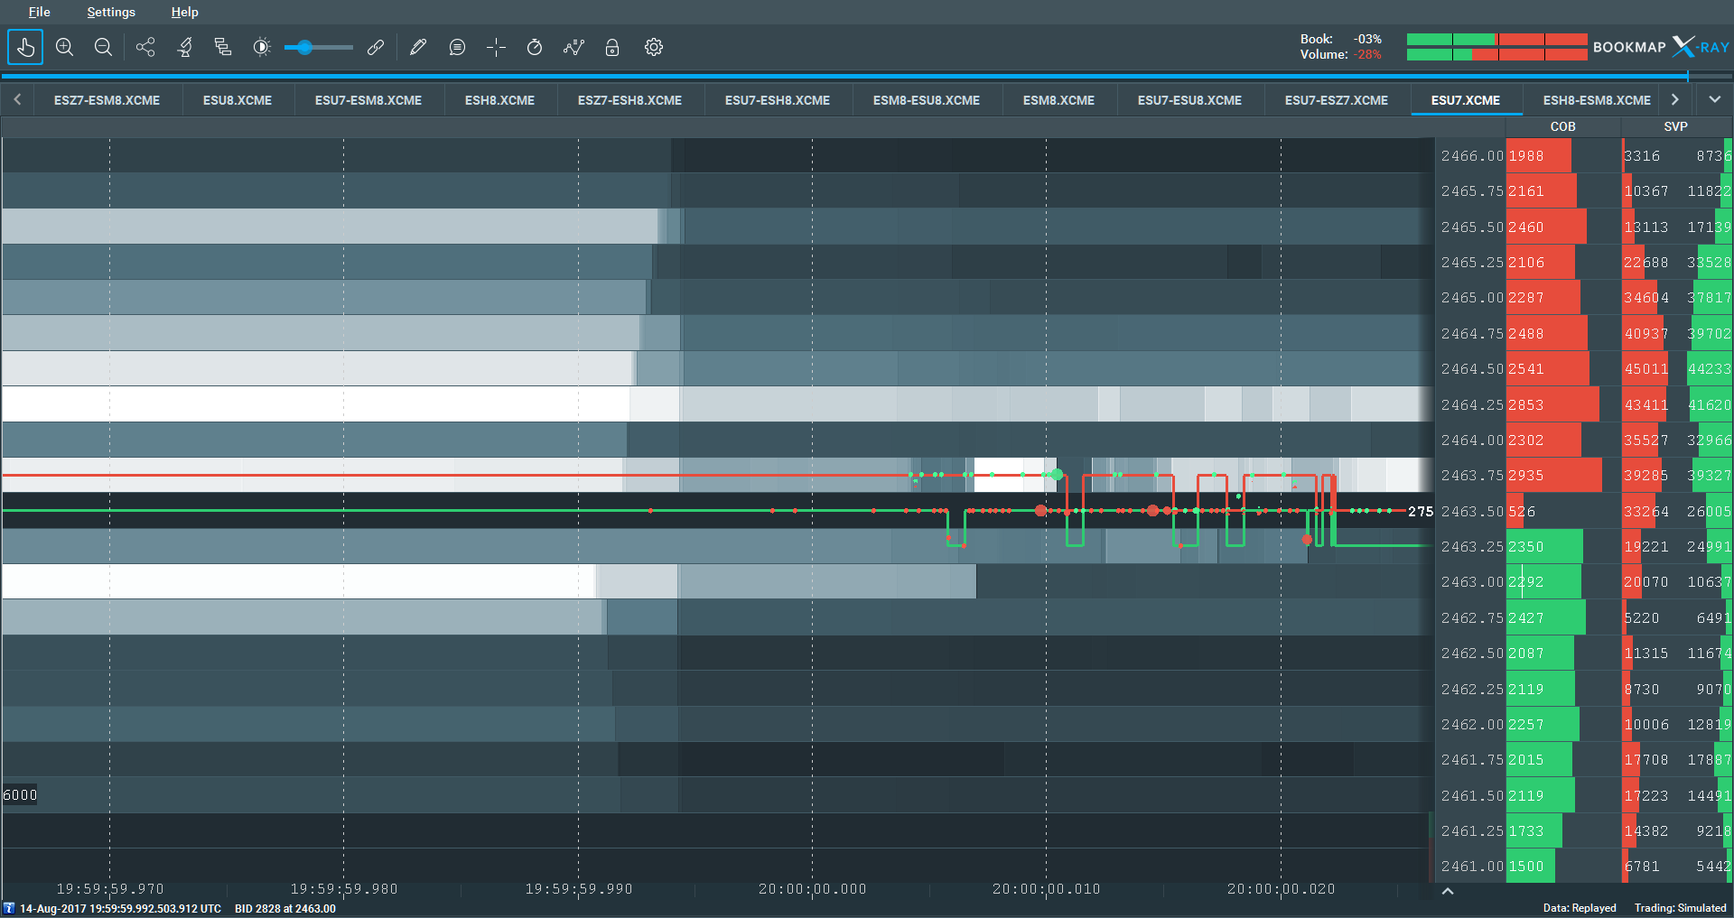Click the COB column header

click(1562, 126)
